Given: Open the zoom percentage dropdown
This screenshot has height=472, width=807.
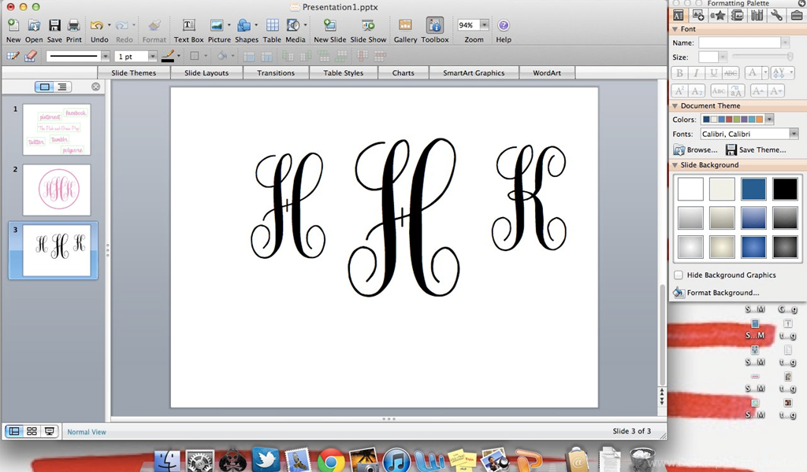Looking at the screenshot, I should point(484,25).
